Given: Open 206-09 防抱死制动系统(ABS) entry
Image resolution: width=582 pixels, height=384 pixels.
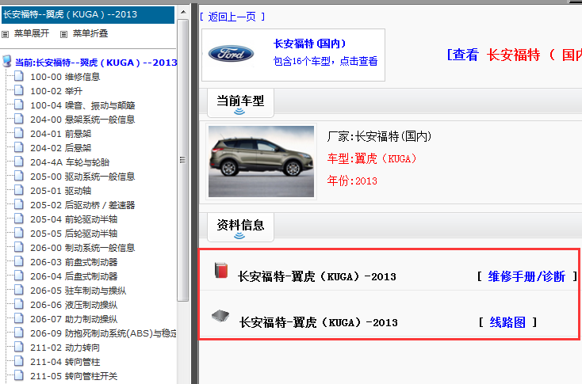Looking at the screenshot, I should click(x=104, y=333).
